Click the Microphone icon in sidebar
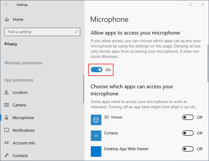Viewport: 209px width, 161px height. tap(6, 118)
